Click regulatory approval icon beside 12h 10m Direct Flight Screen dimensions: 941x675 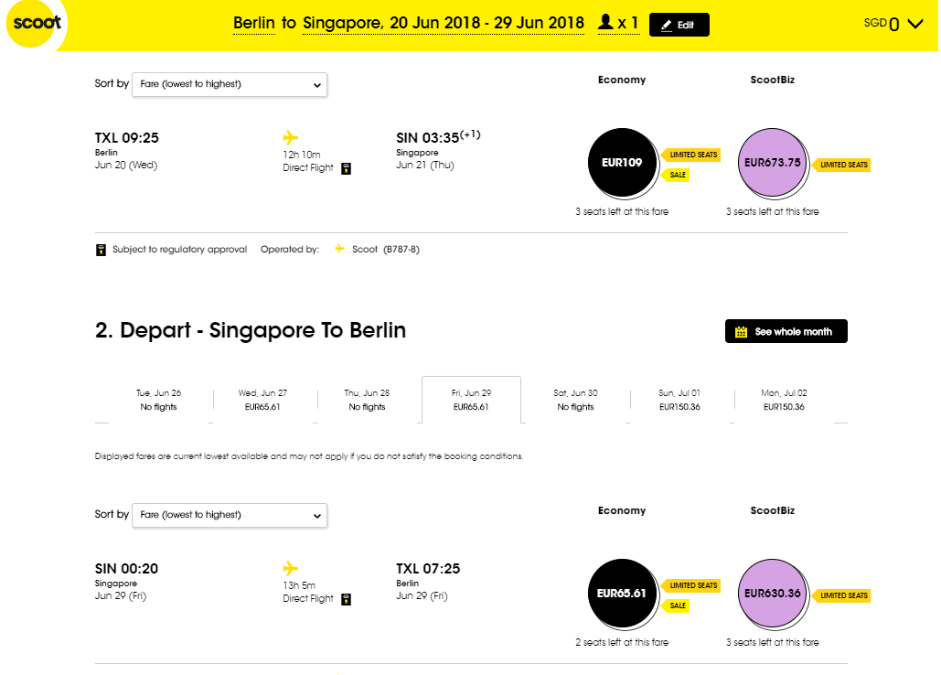347,168
